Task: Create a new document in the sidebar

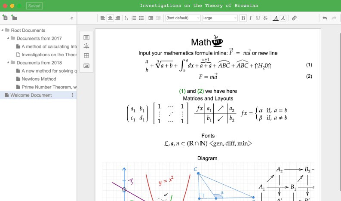Action: tap(5, 17)
